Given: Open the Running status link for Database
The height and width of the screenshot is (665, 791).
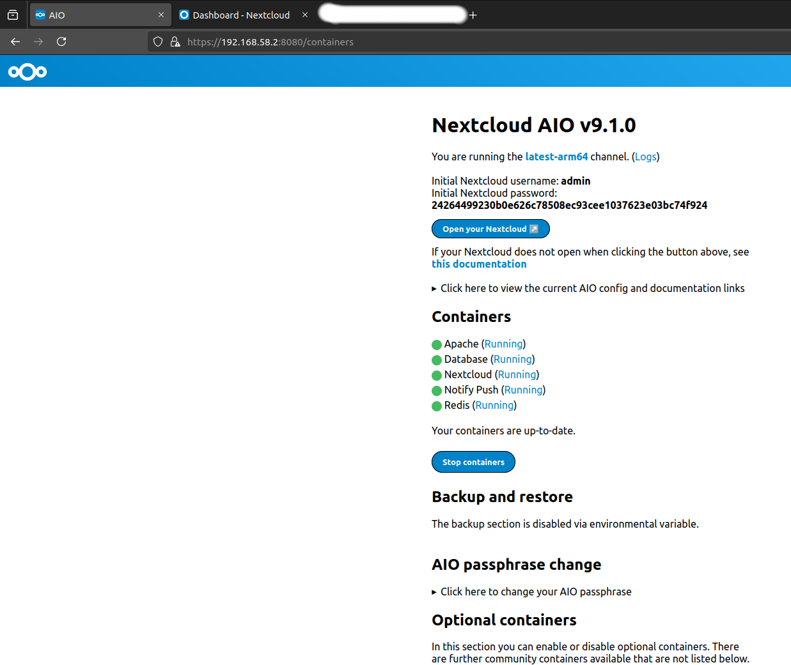Looking at the screenshot, I should point(512,359).
